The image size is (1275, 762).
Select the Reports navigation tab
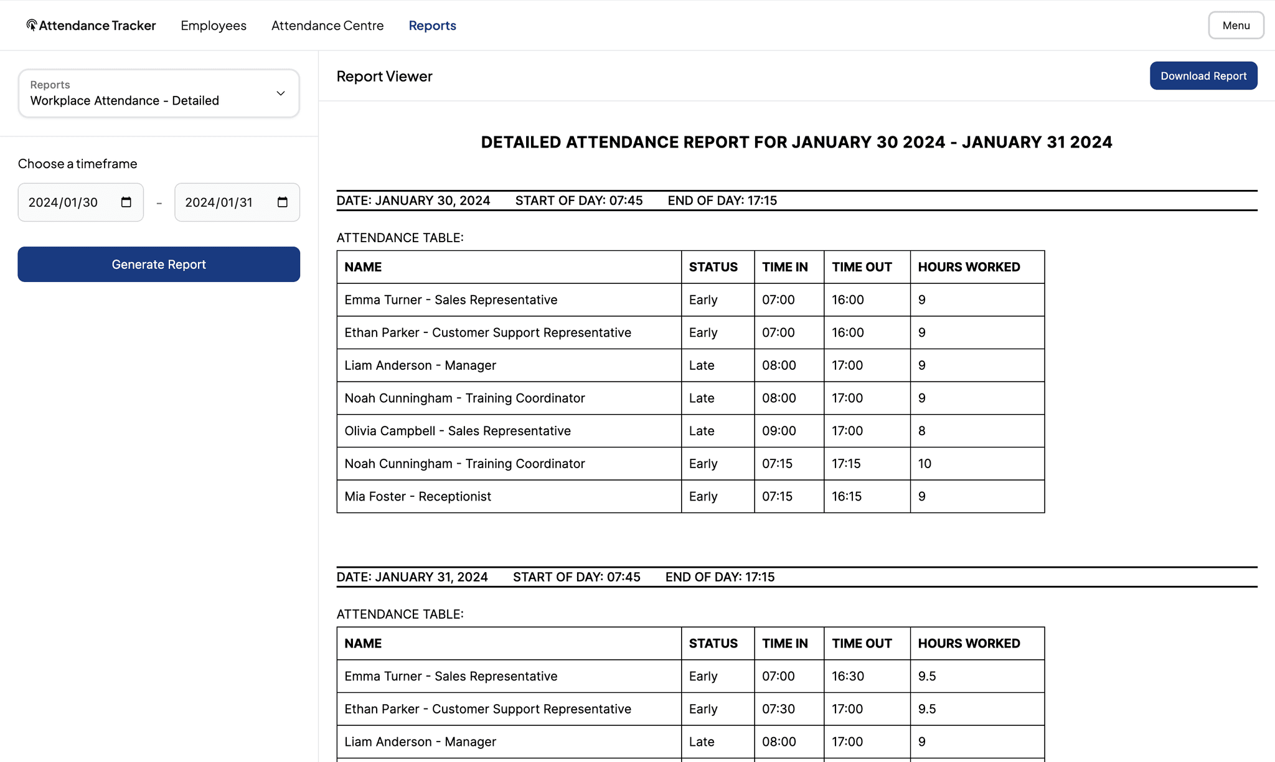(x=432, y=26)
